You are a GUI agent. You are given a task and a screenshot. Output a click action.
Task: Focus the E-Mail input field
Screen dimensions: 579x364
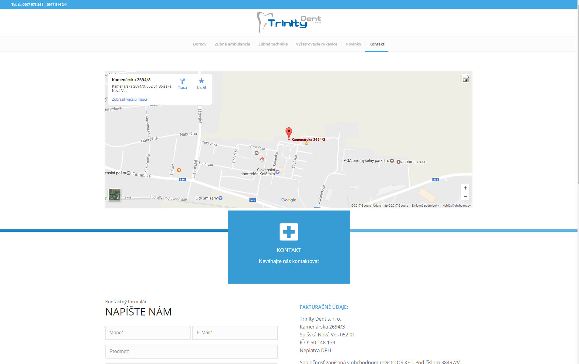pyautogui.click(x=235, y=333)
